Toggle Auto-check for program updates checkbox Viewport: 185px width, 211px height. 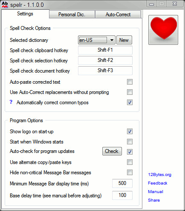coord(130,152)
